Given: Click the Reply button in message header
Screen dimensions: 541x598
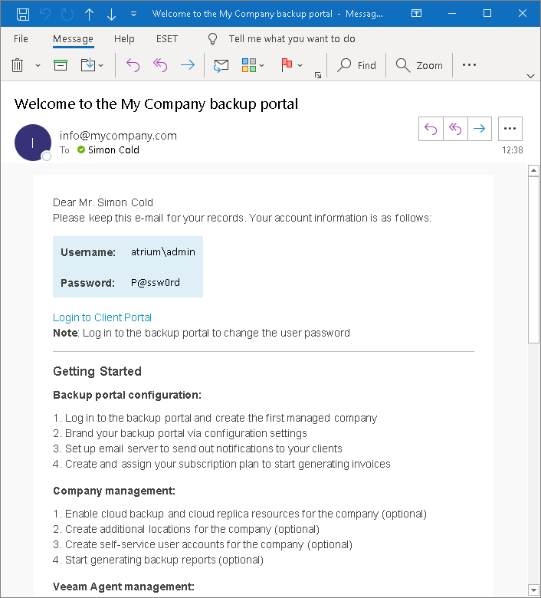Looking at the screenshot, I should [431, 129].
